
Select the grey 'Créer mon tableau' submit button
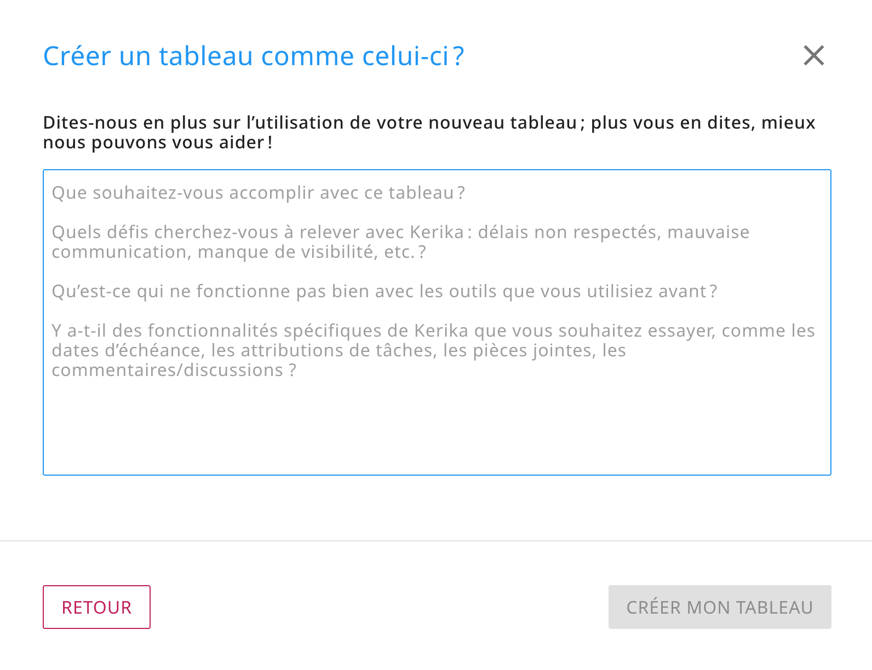tap(719, 607)
